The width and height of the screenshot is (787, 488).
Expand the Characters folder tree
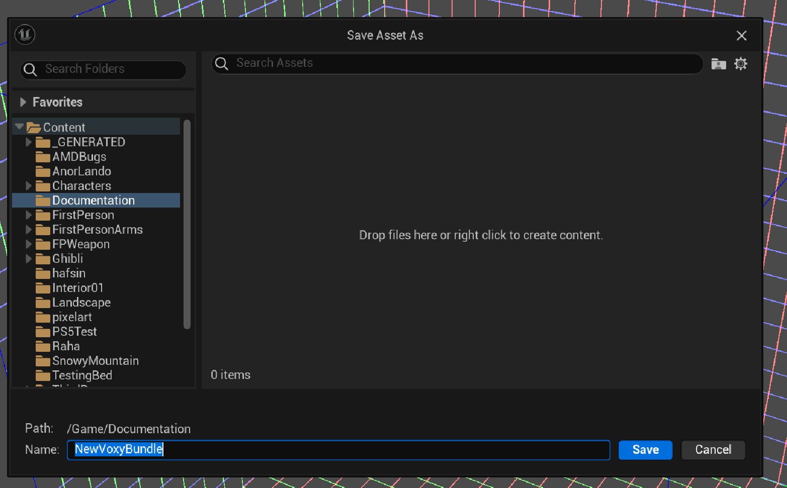point(29,186)
